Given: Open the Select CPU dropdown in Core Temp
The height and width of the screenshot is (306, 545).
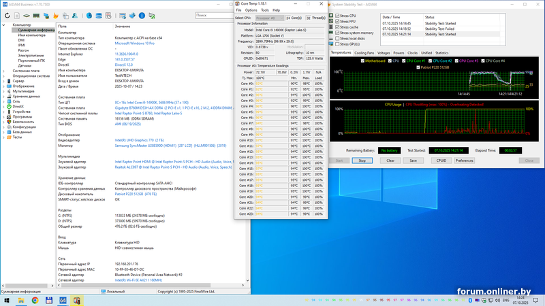Looking at the screenshot, I should coord(268,18).
